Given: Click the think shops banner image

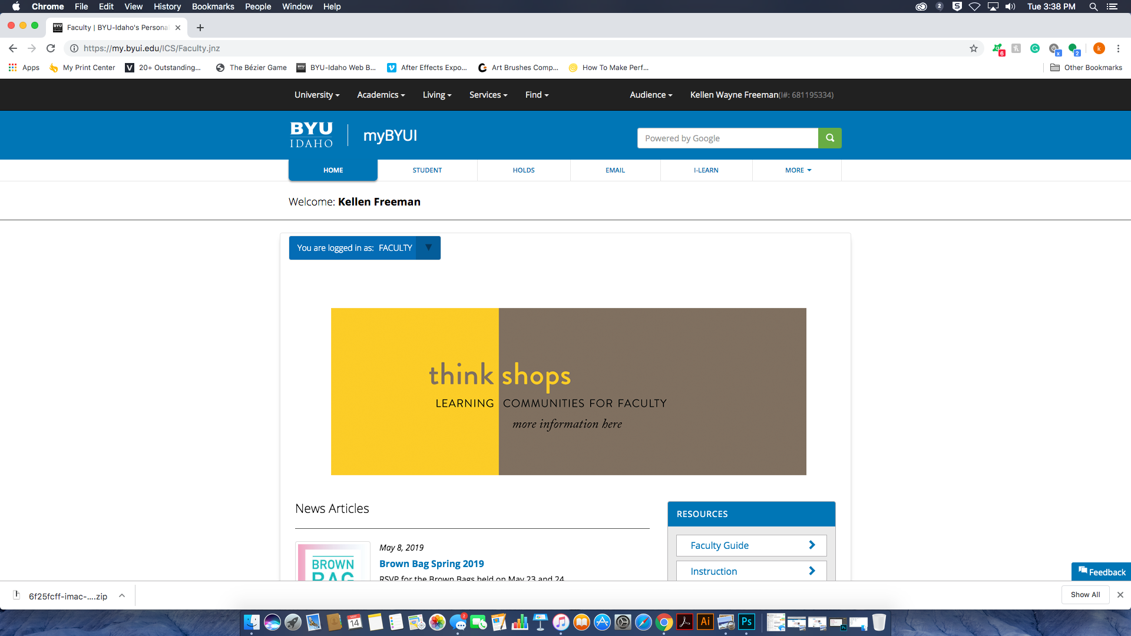Looking at the screenshot, I should (568, 392).
